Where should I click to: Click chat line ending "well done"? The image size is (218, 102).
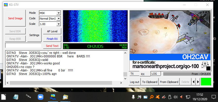(x=41, y=53)
